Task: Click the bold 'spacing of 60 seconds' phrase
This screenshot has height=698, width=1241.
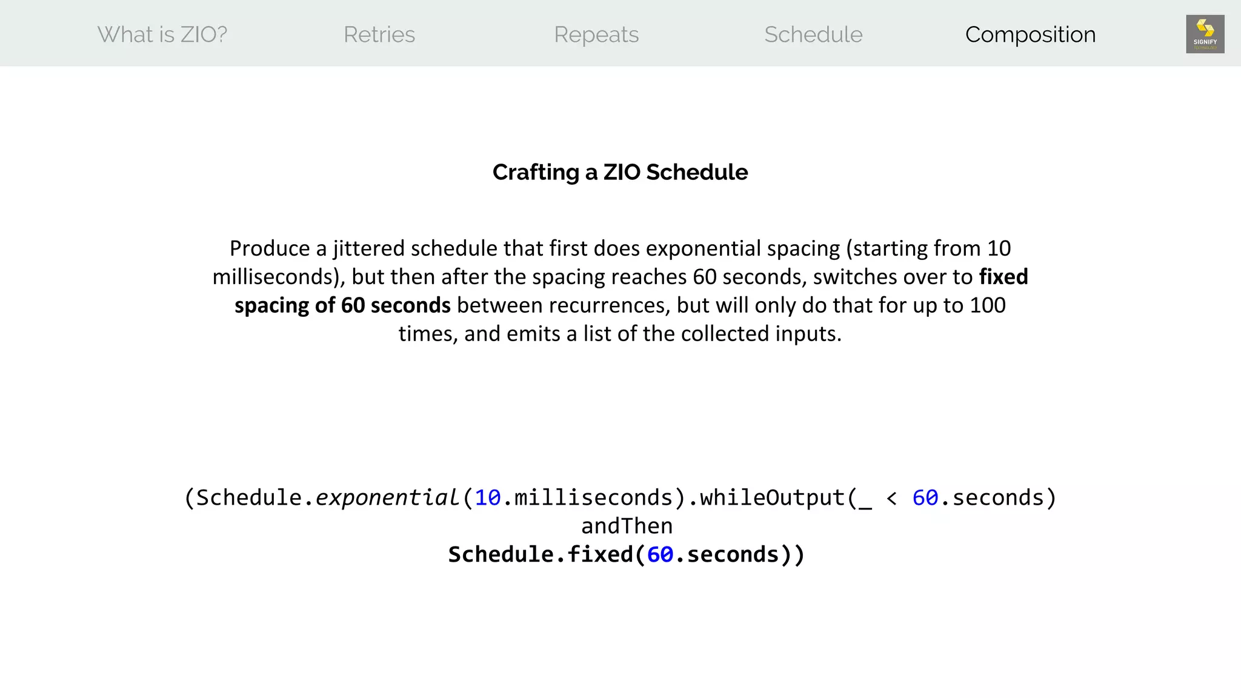Action: [342, 305]
